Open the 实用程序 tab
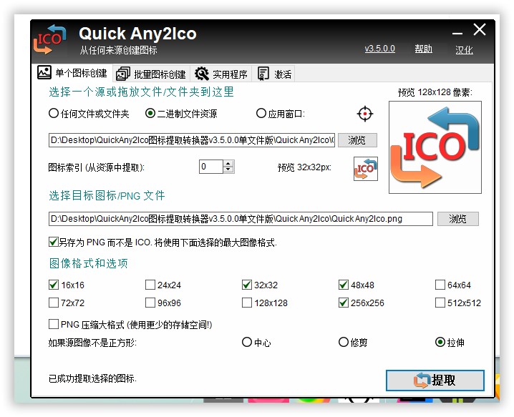 click(221, 74)
